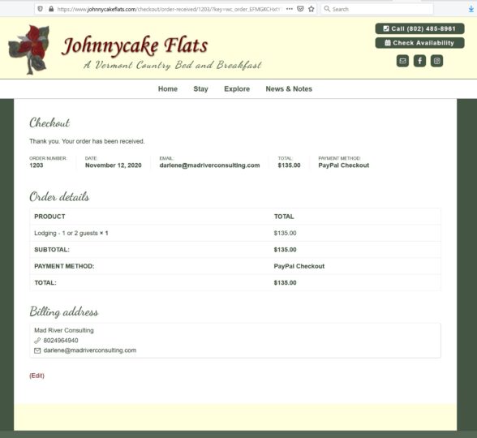Open the Explore menu item
The image size is (477, 438).
click(x=237, y=89)
